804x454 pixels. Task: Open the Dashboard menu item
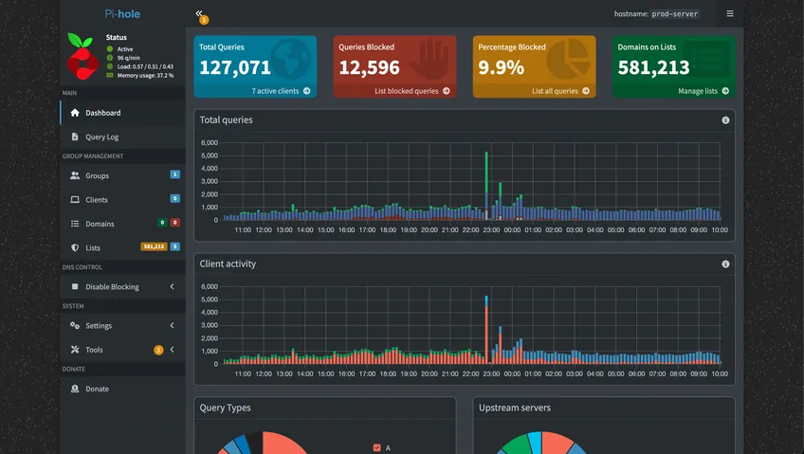pyautogui.click(x=122, y=113)
